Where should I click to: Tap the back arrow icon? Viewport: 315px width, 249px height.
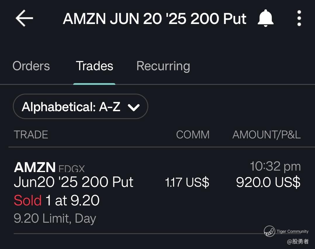[24, 18]
